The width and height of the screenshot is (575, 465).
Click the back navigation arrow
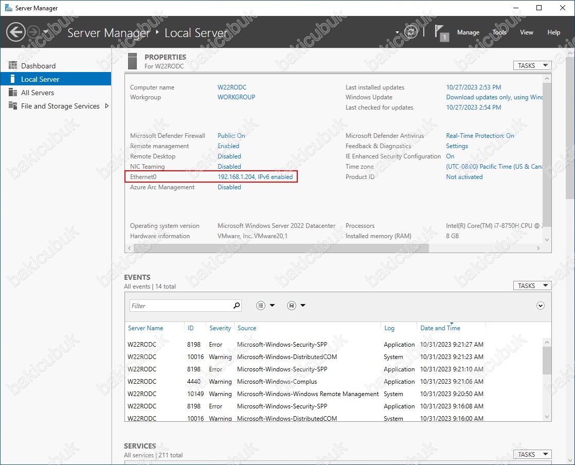point(16,32)
